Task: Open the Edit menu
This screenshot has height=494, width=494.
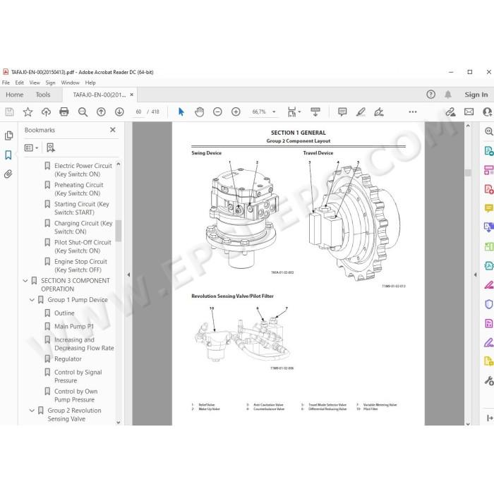Action: [x=20, y=83]
